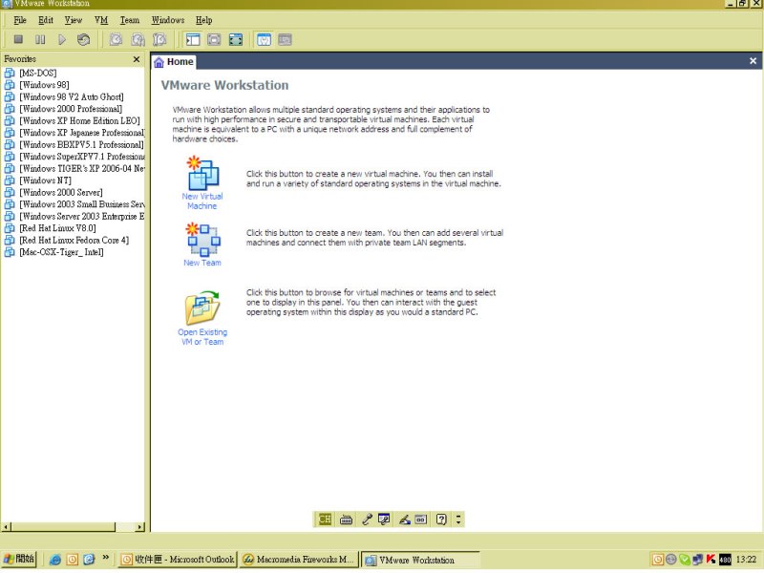Click the New Team icon
Screen dimensions: 764x573
(203, 240)
